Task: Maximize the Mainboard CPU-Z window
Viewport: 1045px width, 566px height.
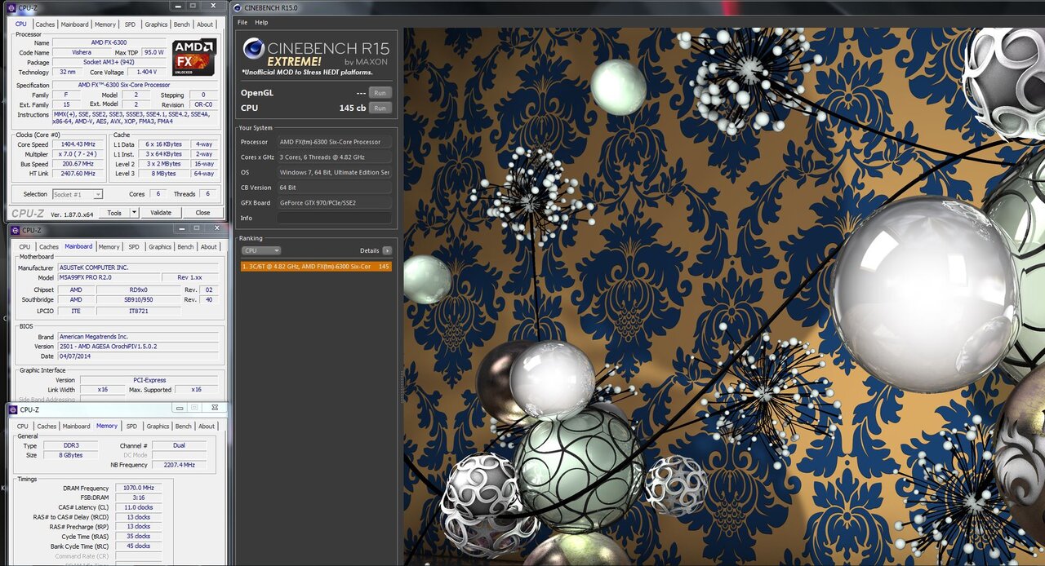Action: pyautogui.click(x=197, y=228)
